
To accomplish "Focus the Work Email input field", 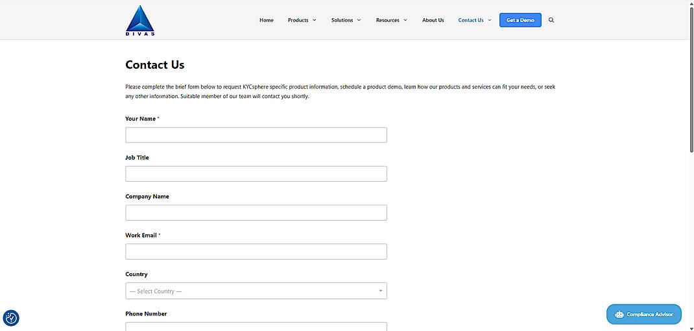I will click(x=256, y=251).
